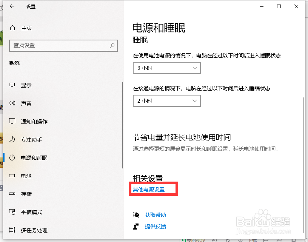The width and height of the screenshot is (308, 242).
Task: Click the 多任务处理 multitasking icon
Action: click(12, 230)
